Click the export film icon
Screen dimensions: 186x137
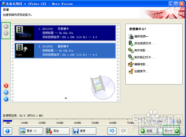tap(49, 131)
